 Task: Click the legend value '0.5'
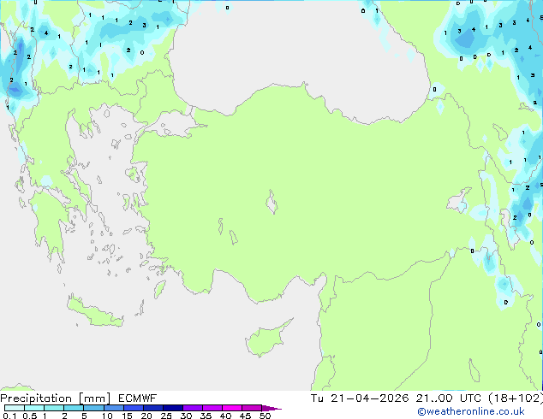coord(30,416)
